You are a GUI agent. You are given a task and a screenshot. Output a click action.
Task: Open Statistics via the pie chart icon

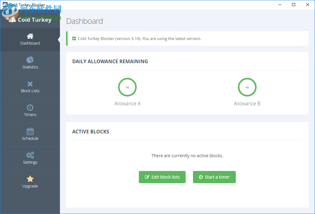point(30,60)
